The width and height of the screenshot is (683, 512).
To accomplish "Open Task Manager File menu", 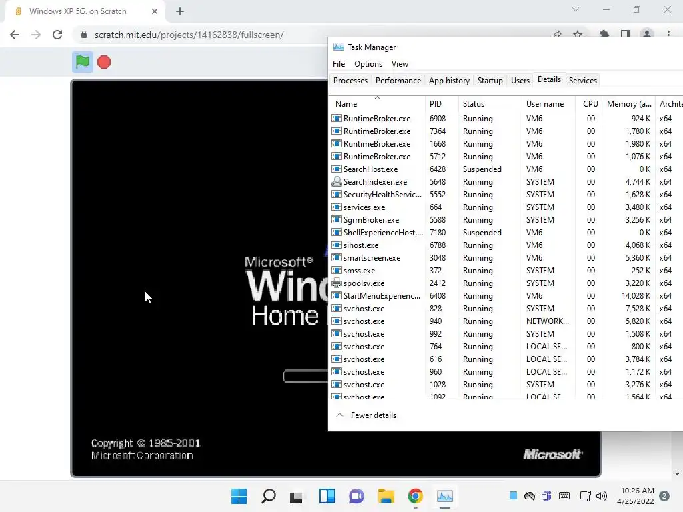I will click(339, 64).
